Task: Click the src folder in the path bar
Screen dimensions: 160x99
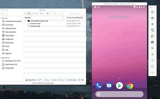Action: pos(54,80)
